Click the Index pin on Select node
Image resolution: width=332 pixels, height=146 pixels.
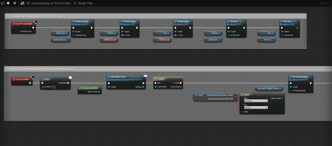pyautogui.click(x=242, y=112)
